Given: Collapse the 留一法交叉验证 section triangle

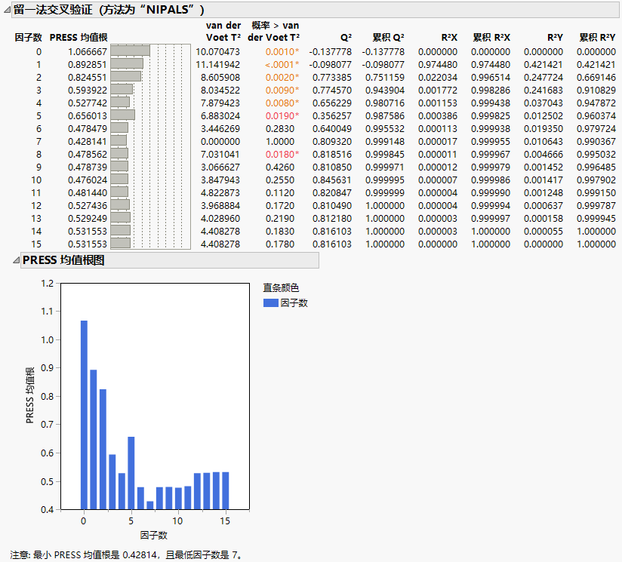Looking at the screenshot, I should point(7,9).
